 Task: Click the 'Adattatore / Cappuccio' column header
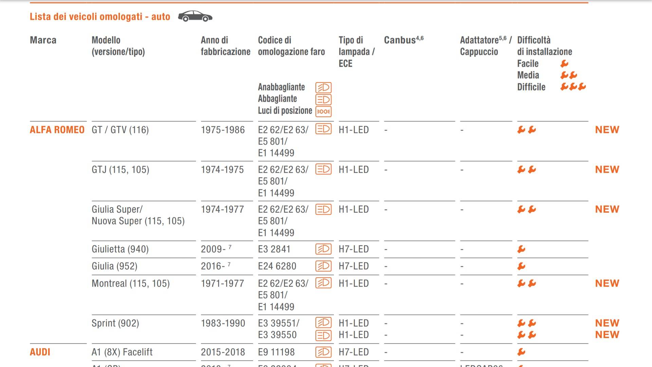click(486, 46)
